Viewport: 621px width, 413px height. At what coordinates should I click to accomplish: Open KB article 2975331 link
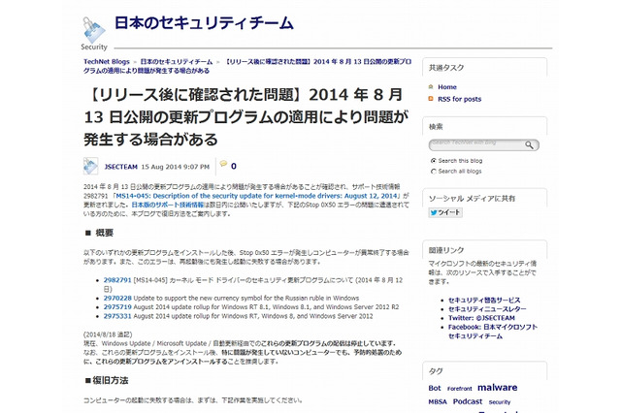pos(117,316)
